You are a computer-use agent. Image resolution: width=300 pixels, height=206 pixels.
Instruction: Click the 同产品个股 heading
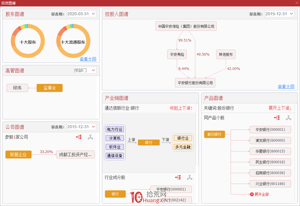[x=214, y=118]
